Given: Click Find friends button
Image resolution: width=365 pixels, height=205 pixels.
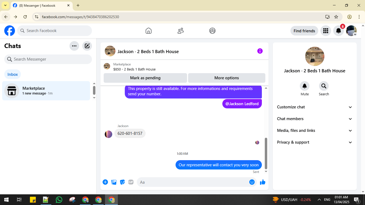Looking at the screenshot, I should pos(304,31).
